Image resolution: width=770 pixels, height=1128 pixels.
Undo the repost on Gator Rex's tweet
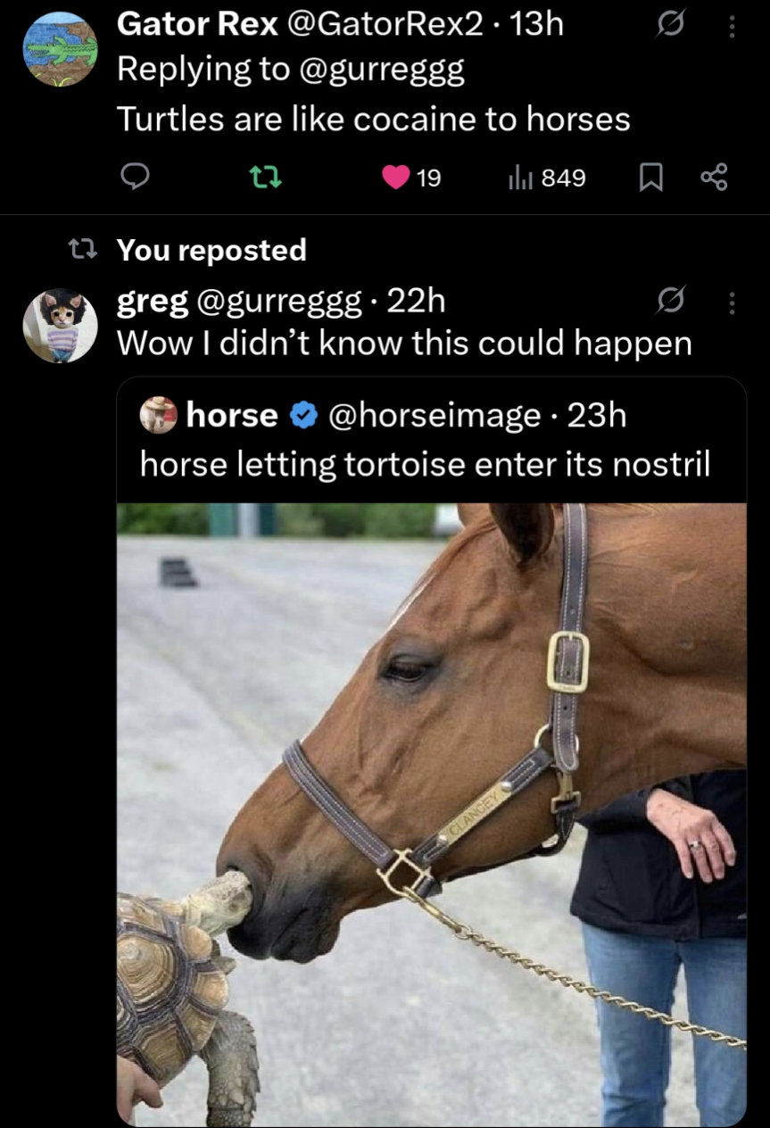click(264, 178)
